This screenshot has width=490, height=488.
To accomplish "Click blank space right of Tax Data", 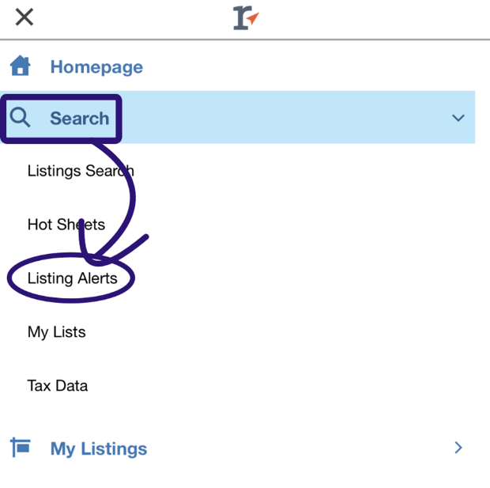I will click(277, 386).
